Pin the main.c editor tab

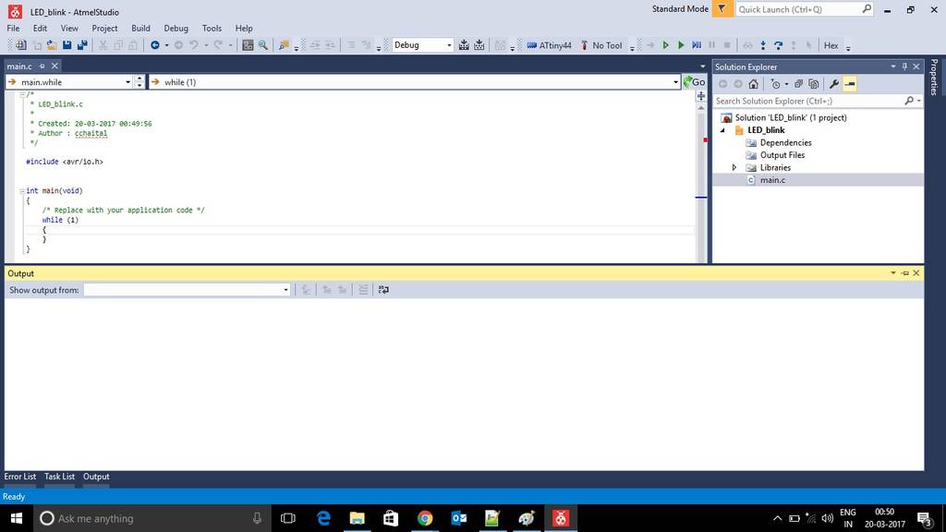click(42, 66)
